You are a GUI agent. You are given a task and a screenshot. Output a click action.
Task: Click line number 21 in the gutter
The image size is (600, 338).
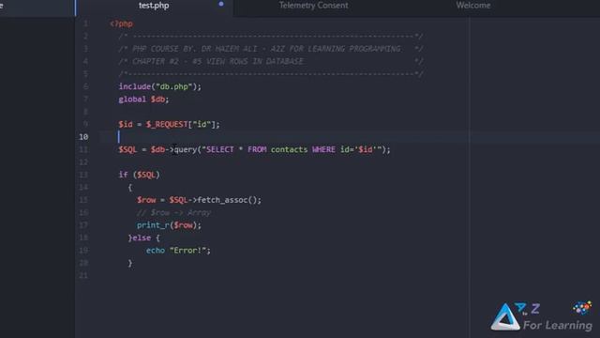click(x=83, y=275)
